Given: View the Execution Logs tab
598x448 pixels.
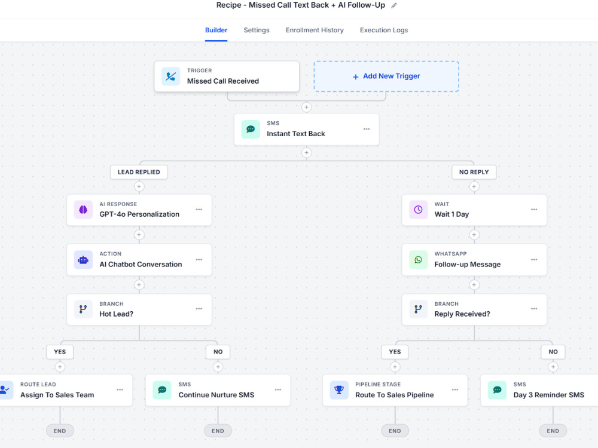Looking at the screenshot, I should 384,30.
